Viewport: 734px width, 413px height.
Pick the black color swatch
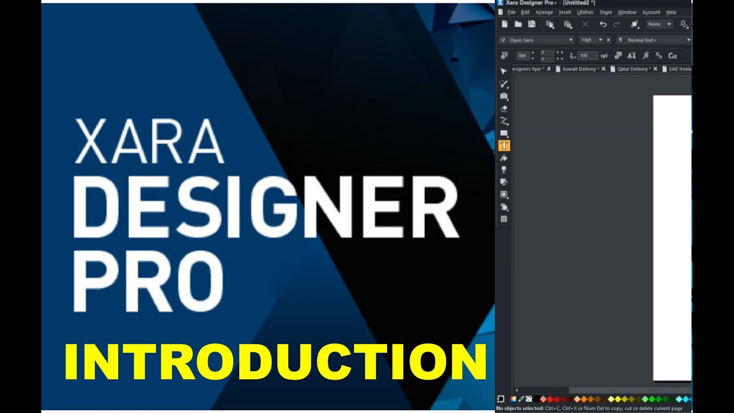pos(536,399)
